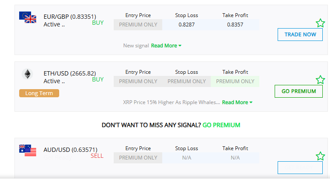
Task: Click GO PREMIUM button on ETH/USD card
Action: [x=298, y=91]
